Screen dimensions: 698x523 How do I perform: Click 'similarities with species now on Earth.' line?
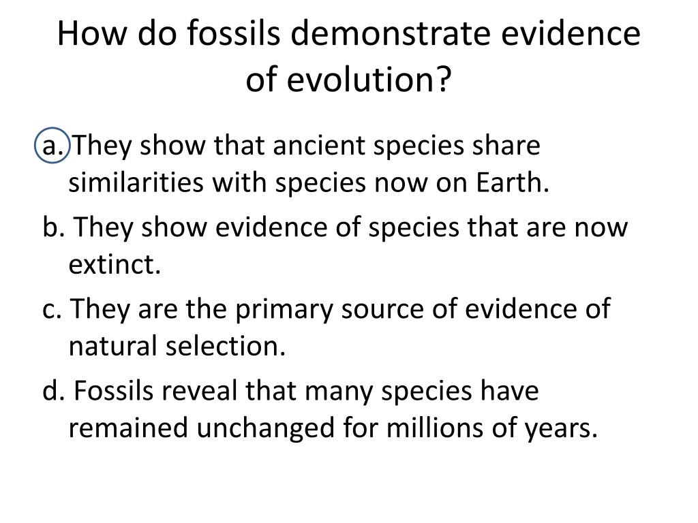click(x=309, y=183)
